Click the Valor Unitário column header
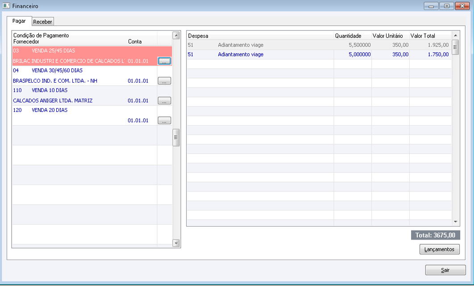Viewport: 474px width, 286px height. [x=390, y=36]
